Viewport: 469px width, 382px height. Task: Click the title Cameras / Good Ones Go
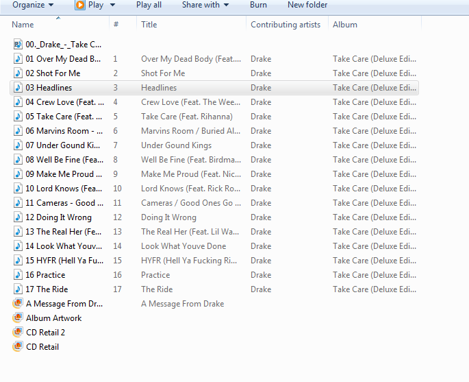click(191, 202)
